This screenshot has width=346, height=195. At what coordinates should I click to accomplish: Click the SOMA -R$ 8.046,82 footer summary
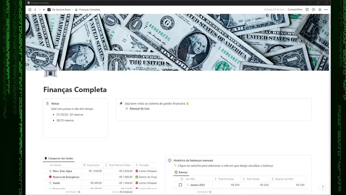[x=122, y=192]
